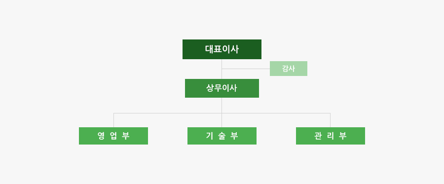The height and width of the screenshot is (184, 444).
Task: Click the '술' character in the 기술부 box
Action: point(222,136)
